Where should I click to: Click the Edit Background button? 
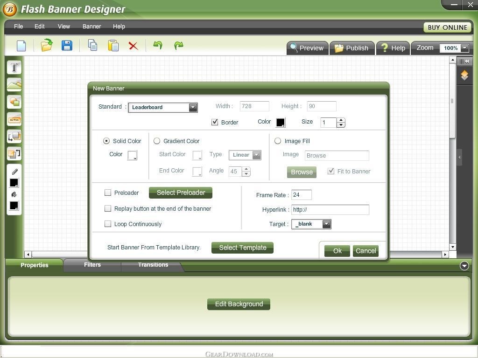(x=239, y=304)
